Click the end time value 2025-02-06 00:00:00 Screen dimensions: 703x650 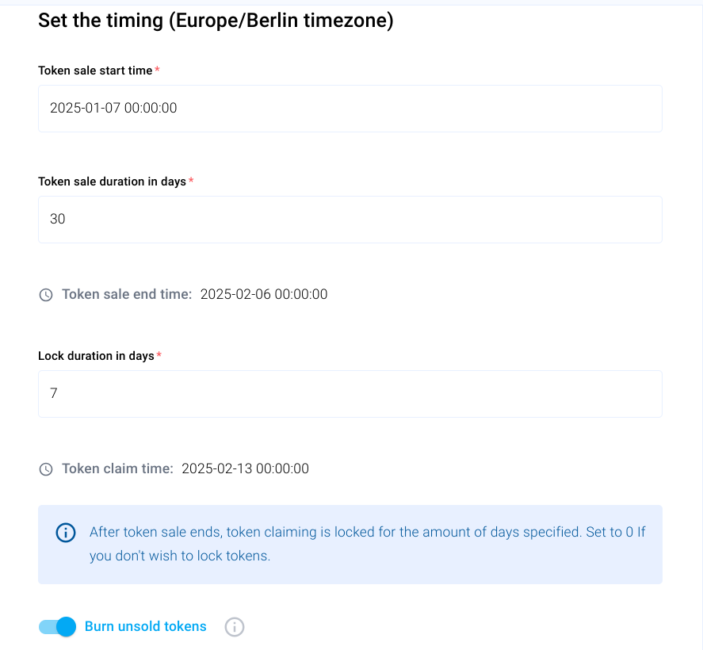(264, 294)
